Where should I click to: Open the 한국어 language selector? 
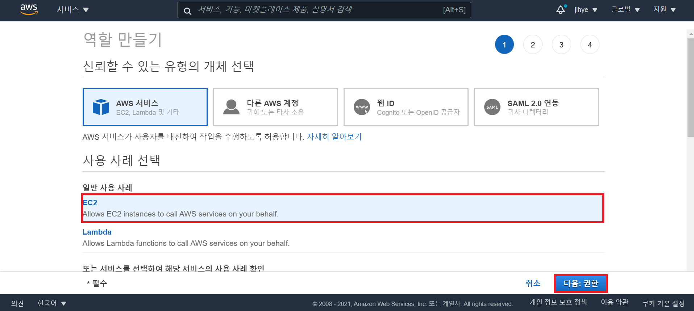(x=52, y=303)
